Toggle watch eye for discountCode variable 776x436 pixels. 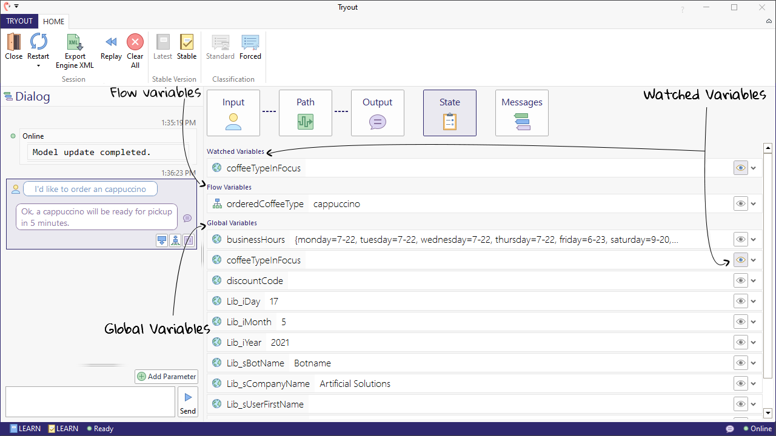pyautogui.click(x=740, y=281)
